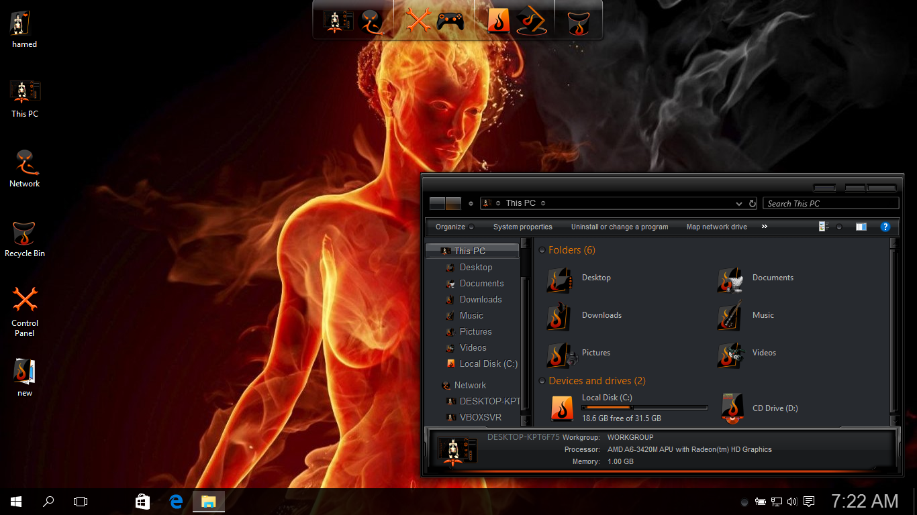Toggle the preview pane button
This screenshot has height=515, width=917.
861,227
